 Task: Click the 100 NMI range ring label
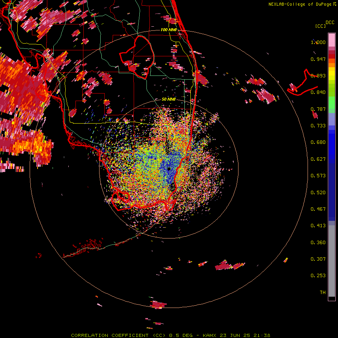click(x=169, y=30)
